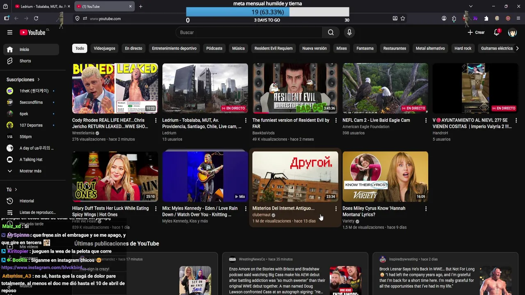
Task: Bookmark page with the star icon
Action: coord(403,18)
